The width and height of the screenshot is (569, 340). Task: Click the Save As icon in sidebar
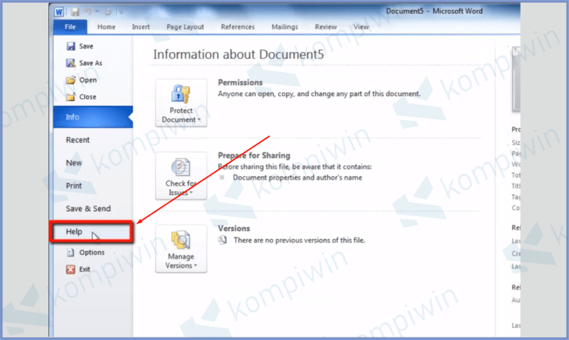(70, 63)
